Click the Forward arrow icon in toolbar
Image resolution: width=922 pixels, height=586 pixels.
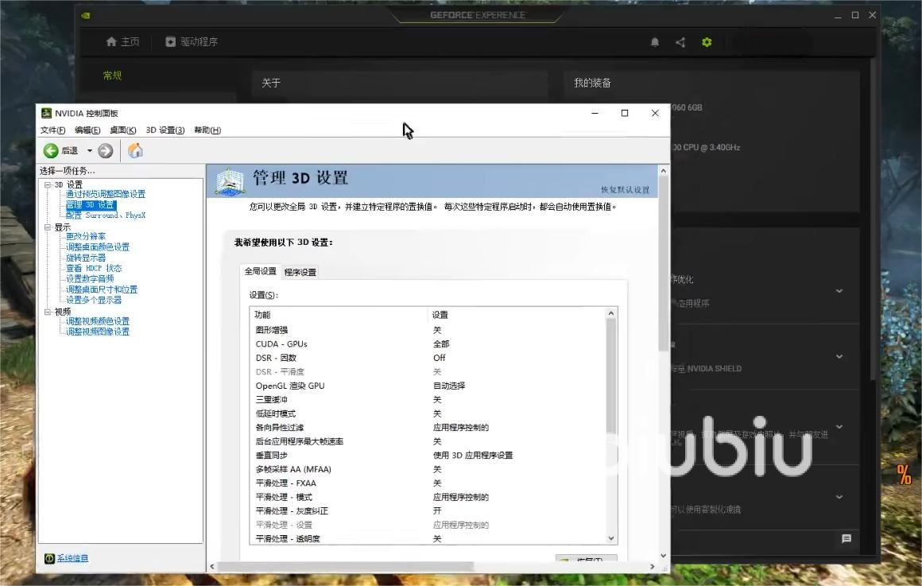coord(106,151)
